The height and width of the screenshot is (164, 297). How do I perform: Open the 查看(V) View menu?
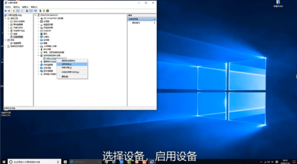(x=25, y=7)
